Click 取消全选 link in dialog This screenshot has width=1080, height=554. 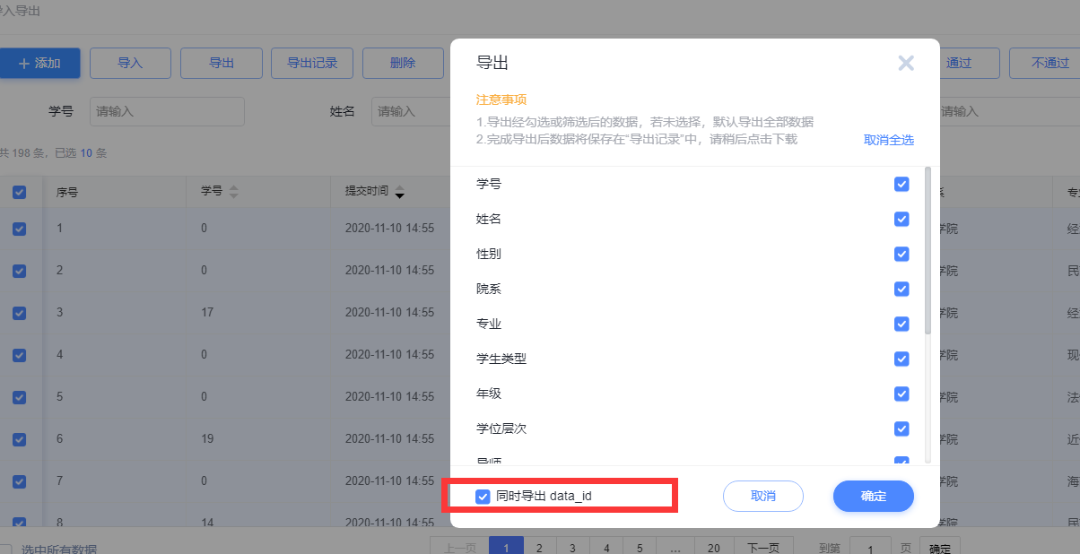click(x=889, y=140)
